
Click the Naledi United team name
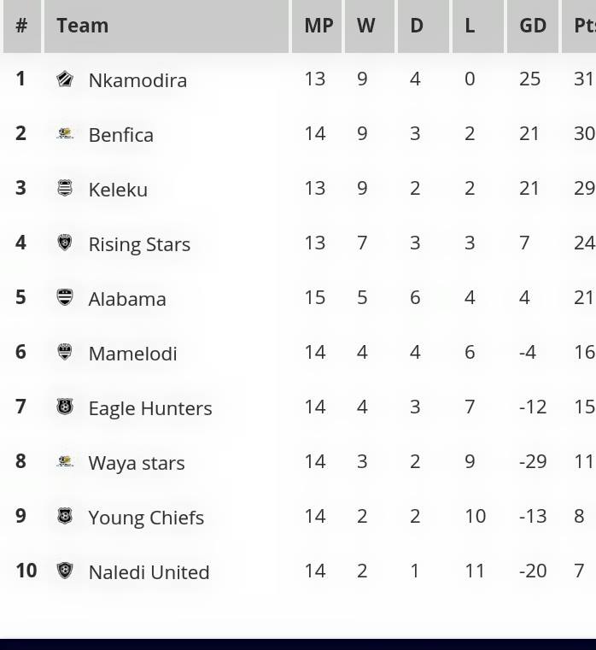149,572
